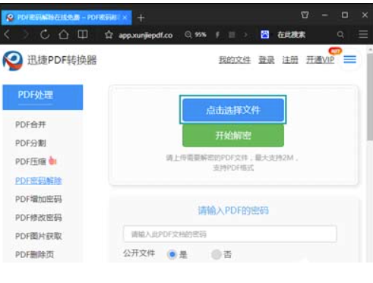
Task: Click the hand icon next to PDF压缩
Action: (52, 161)
